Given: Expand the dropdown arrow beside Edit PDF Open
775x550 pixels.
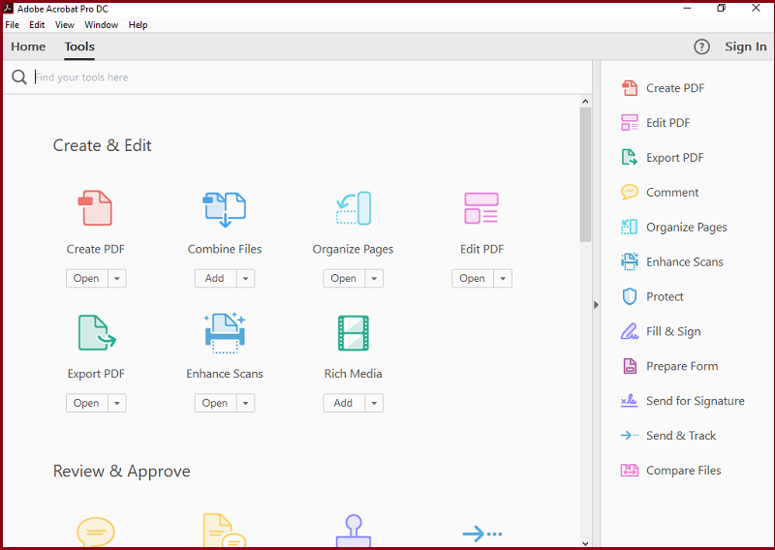Looking at the screenshot, I should 503,278.
